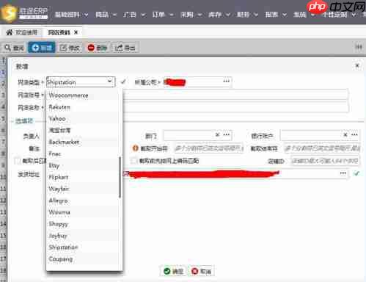Screen dimensions: 366x282
Task: Expand the 库存 menu
Action: click(219, 15)
